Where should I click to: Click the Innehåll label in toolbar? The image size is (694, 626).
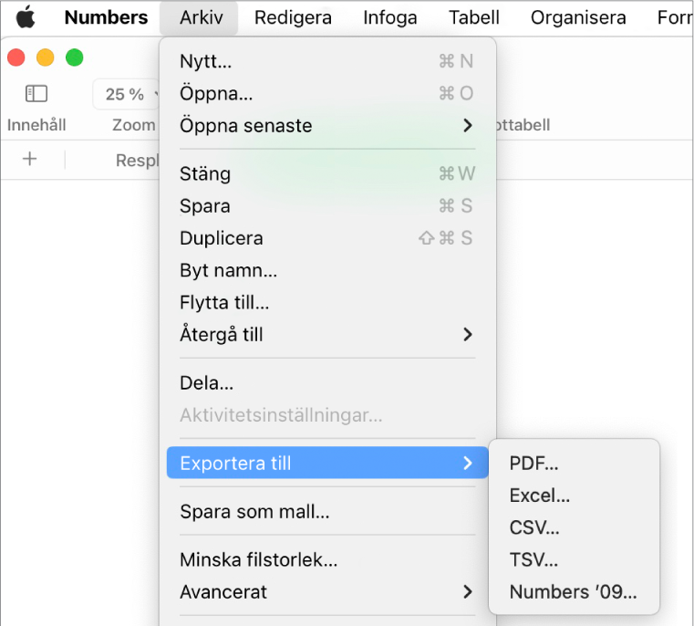tap(36, 125)
